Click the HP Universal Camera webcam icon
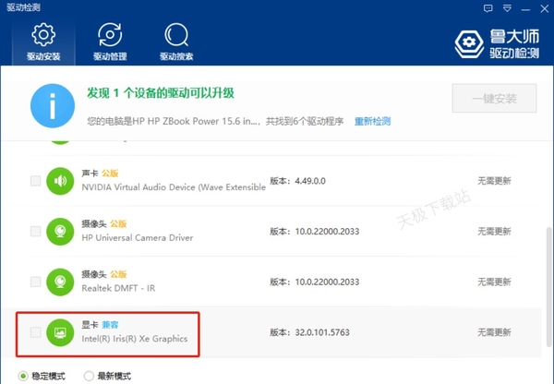The image size is (554, 384). pos(60,231)
